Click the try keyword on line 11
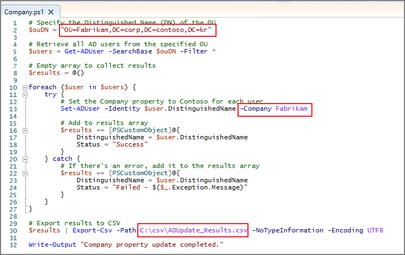405x255 pixels. [x=50, y=94]
